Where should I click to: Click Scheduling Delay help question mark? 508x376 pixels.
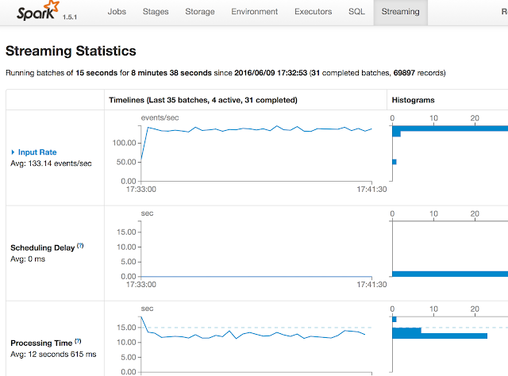tap(80, 246)
